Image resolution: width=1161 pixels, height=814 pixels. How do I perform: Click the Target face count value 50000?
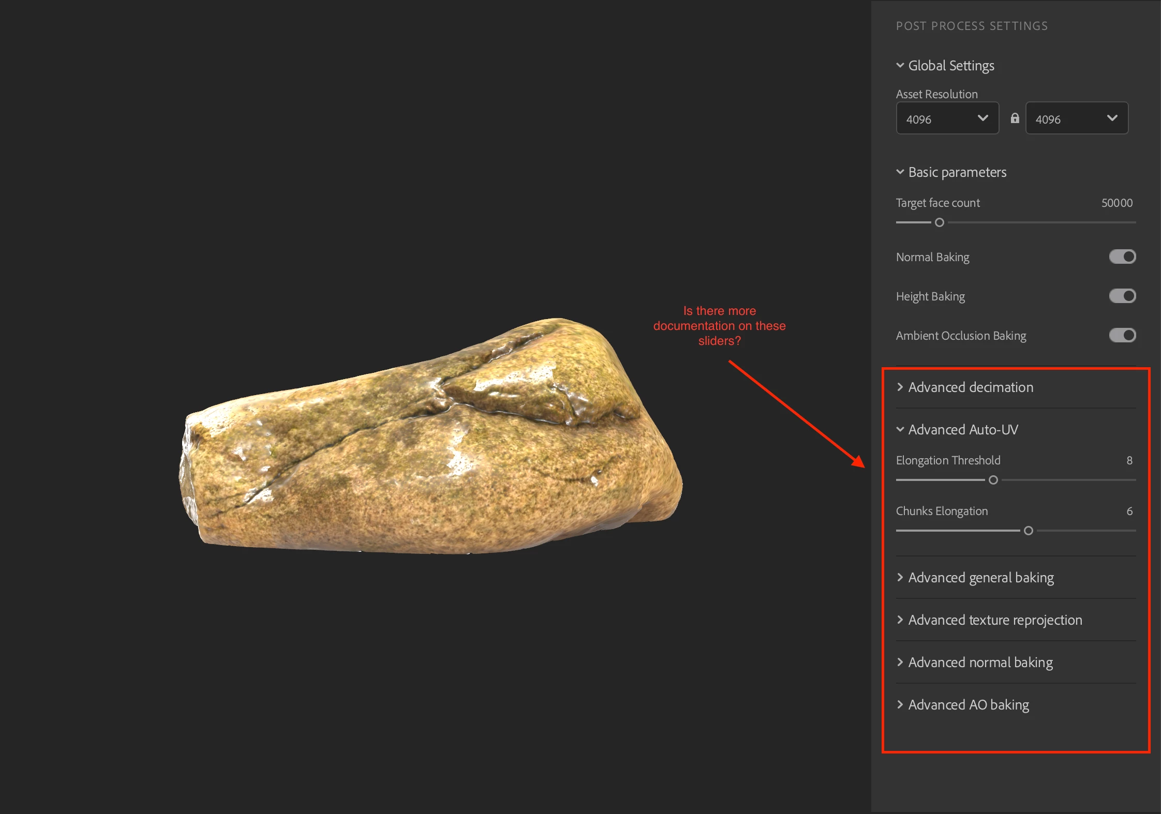pos(1117,203)
